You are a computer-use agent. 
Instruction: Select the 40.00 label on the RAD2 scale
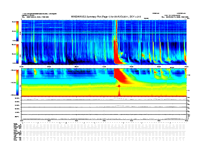pyautogui.click(x=14, y=22)
